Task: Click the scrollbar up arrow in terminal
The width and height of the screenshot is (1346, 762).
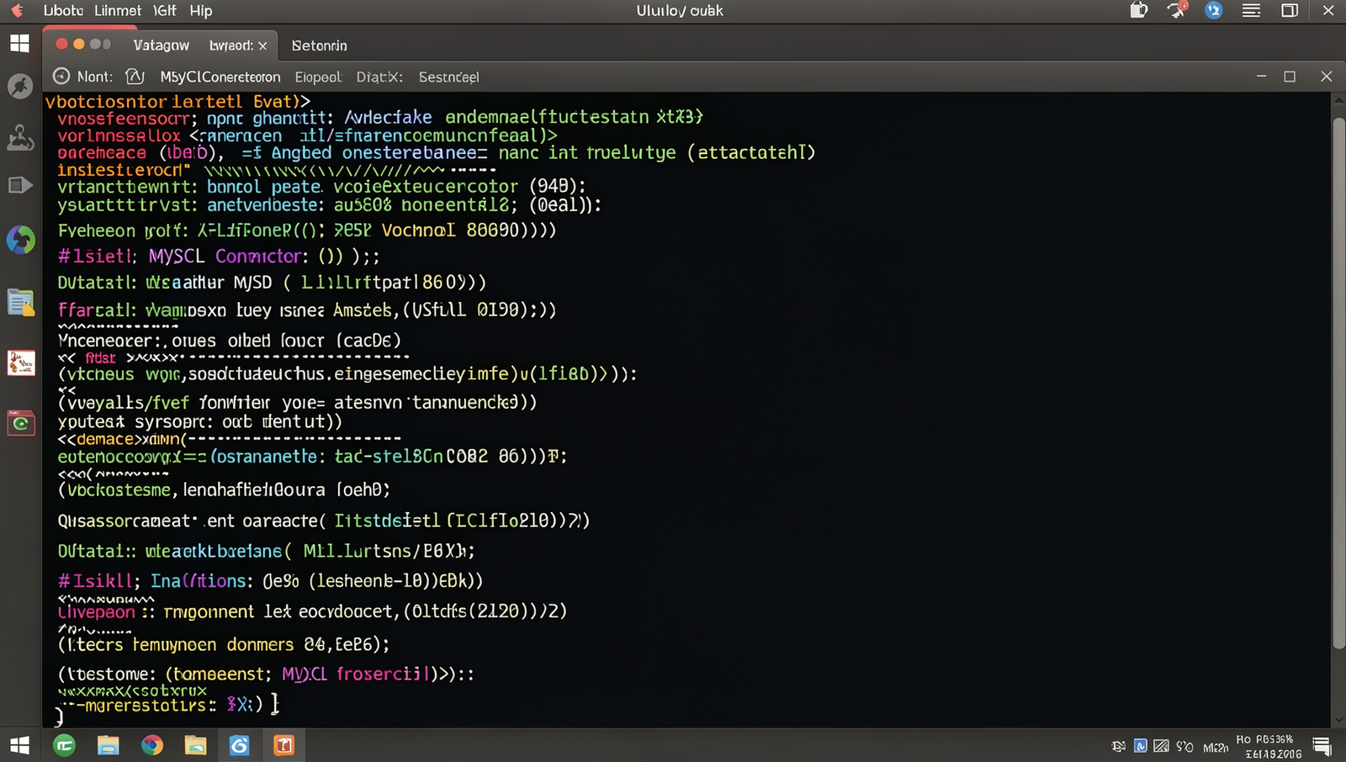Action: tap(1338, 99)
